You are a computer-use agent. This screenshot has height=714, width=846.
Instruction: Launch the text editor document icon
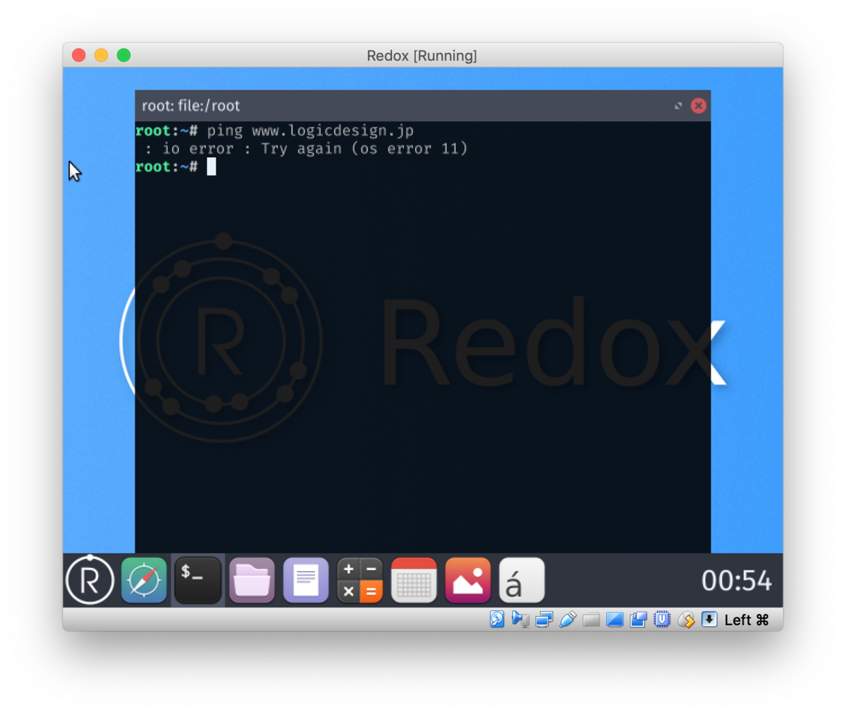306,580
